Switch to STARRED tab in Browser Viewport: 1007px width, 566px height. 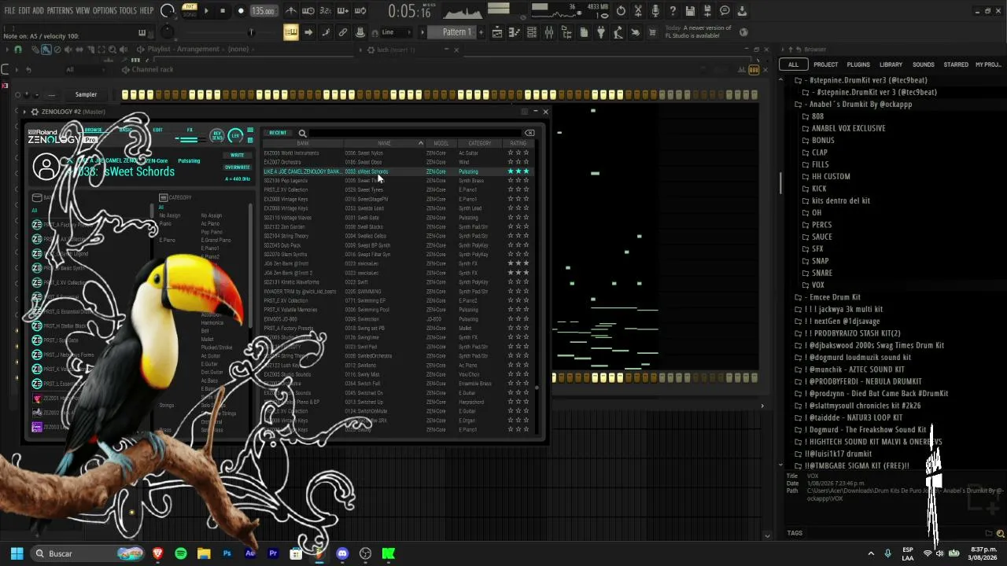[x=956, y=64]
